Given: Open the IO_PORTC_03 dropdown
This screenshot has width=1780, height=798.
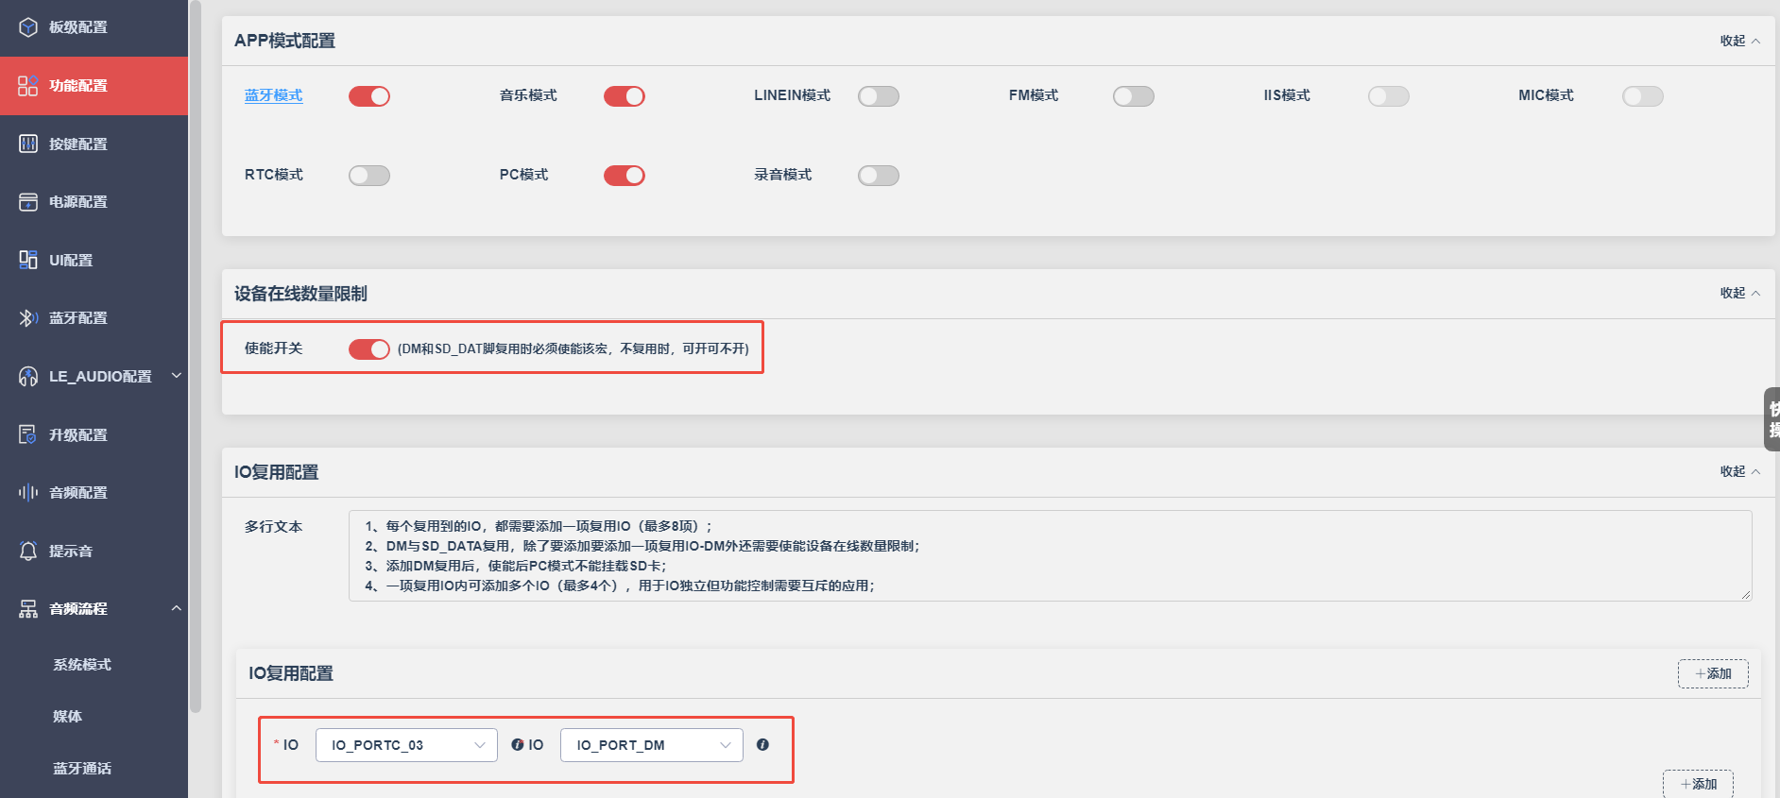Looking at the screenshot, I should 406,745.
